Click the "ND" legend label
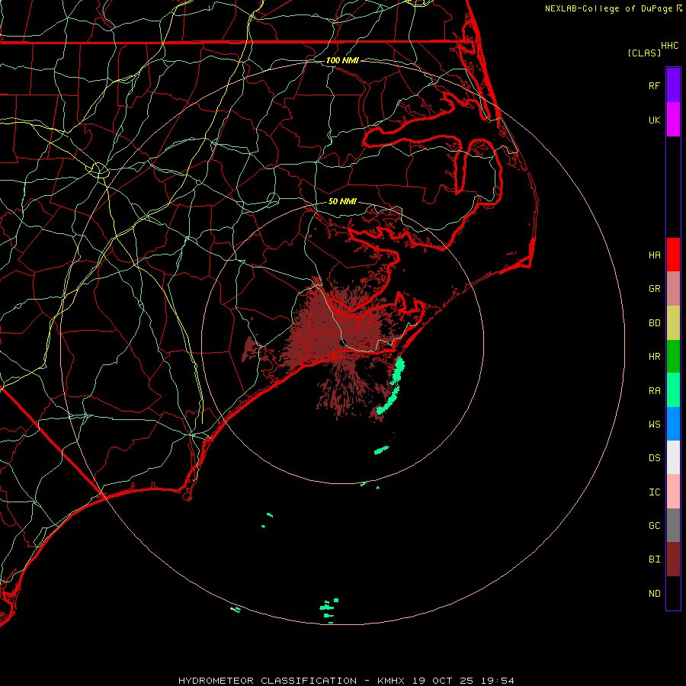The height and width of the screenshot is (686, 686). [654, 594]
